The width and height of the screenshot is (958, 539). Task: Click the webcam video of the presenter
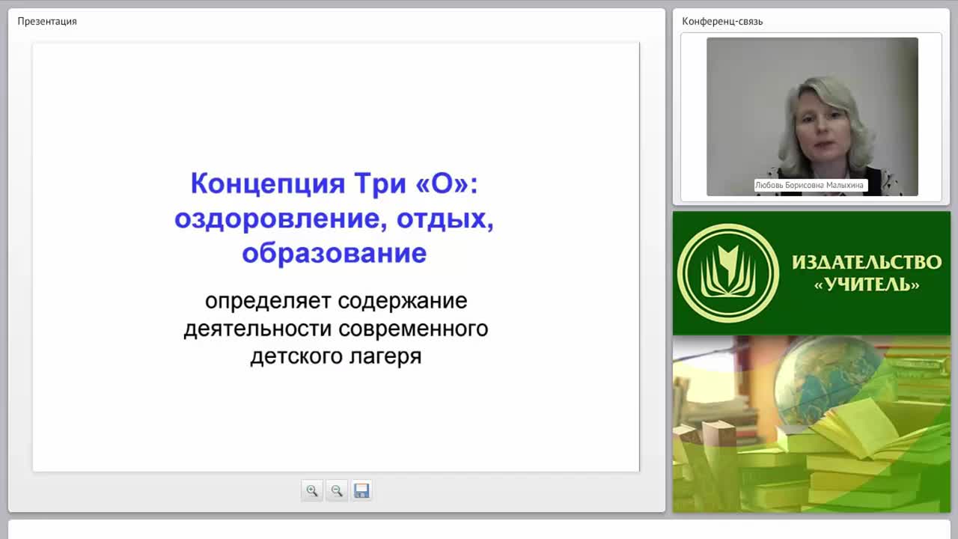click(x=812, y=117)
